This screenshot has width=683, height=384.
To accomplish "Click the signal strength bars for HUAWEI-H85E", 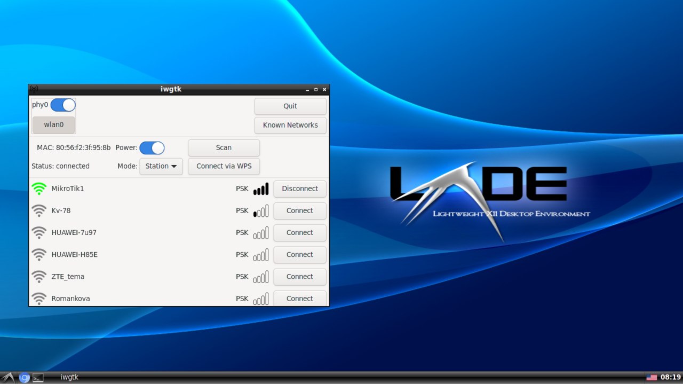I will (261, 255).
